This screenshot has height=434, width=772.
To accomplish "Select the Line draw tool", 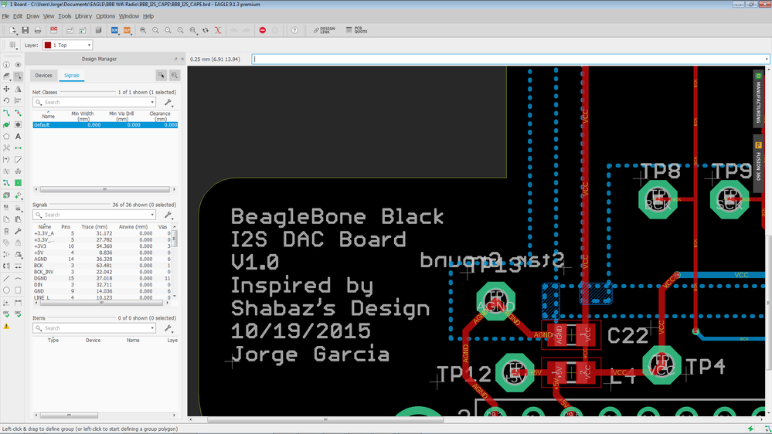I will (x=6, y=279).
